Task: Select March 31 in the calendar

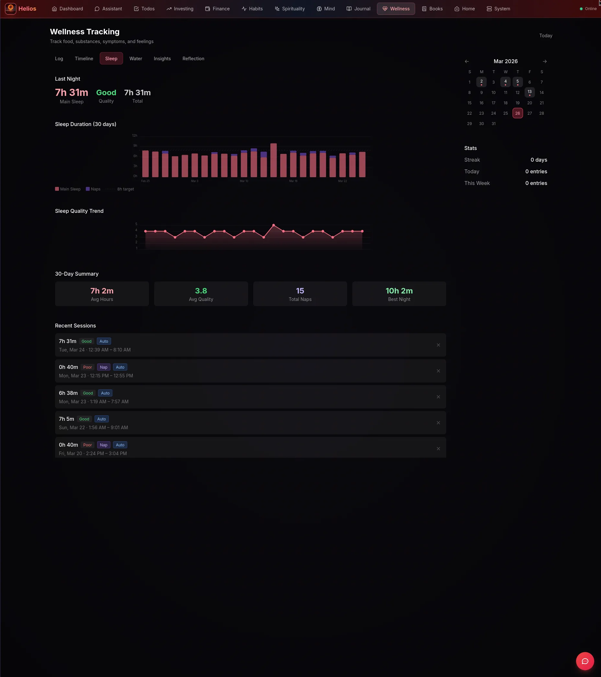Action: (x=494, y=123)
